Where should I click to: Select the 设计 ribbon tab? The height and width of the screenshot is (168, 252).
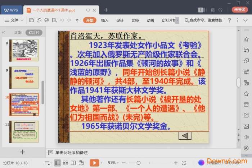pyautogui.click(x=120, y=20)
